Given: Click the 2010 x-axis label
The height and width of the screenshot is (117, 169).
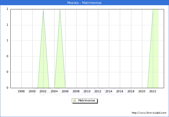Looking at the screenshot, I should pos(87,91).
